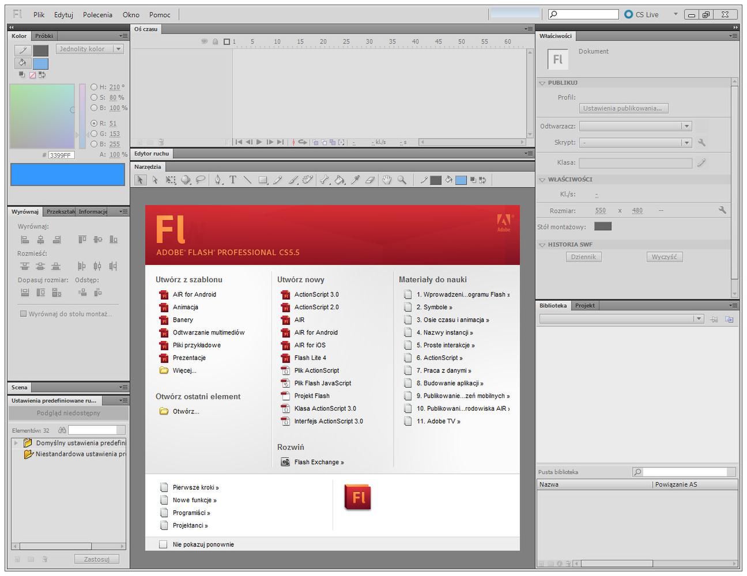Image resolution: width=747 pixels, height=576 pixels.
Task: Select the Selection arrow tool in Narzędzia
Action: 140,180
